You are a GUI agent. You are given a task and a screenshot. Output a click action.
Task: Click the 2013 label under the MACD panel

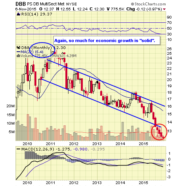coord(97,183)
